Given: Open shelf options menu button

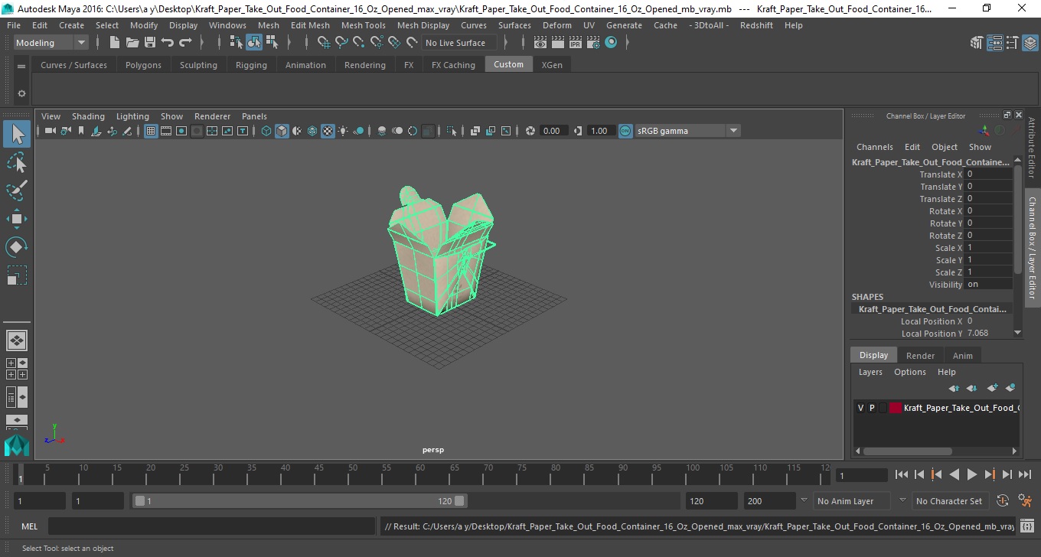Looking at the screenshot, I should click(x=21, y=93).
